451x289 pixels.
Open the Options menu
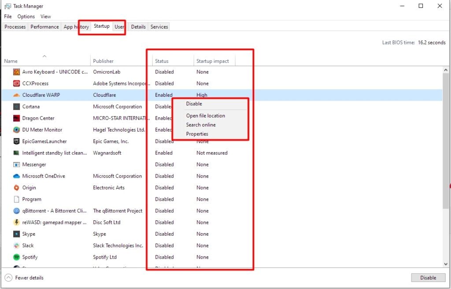coord(26,16)
